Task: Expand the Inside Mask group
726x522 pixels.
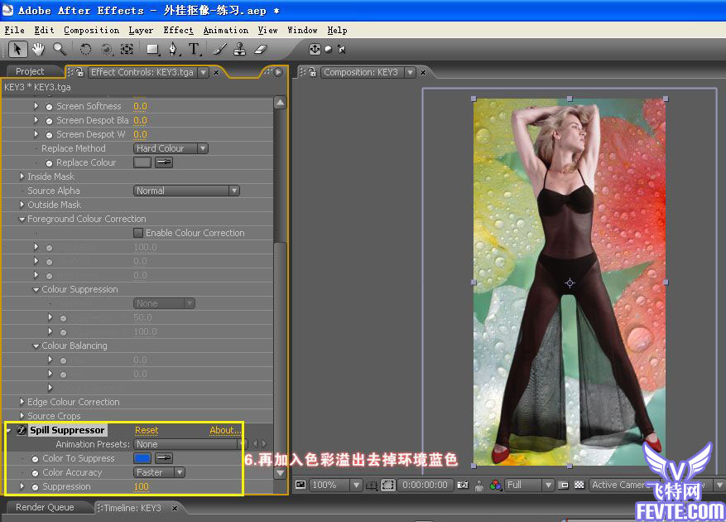Action: tap(22, 176)
